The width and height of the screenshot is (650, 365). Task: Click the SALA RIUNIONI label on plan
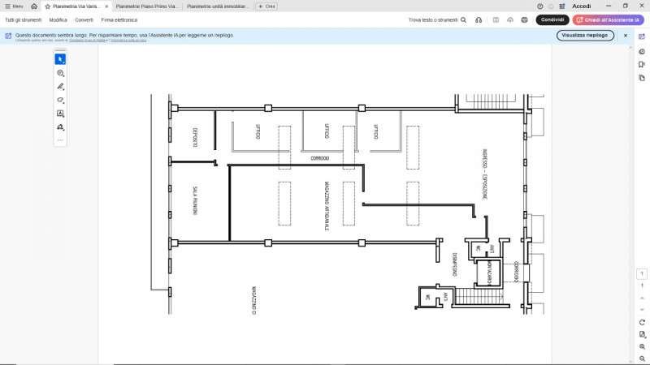click(195, 200)
